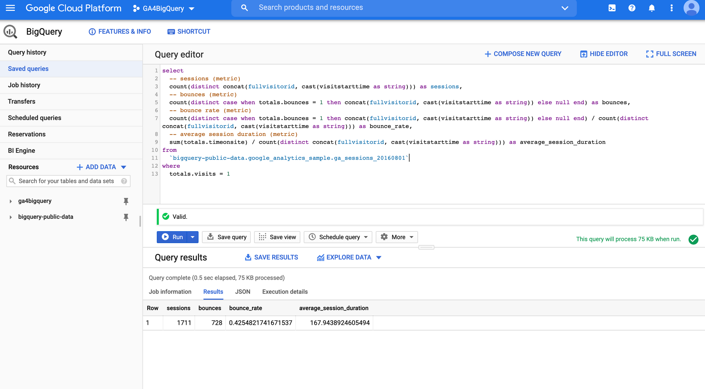Run the query
This screenshot has height=389, width=705.
172,237
